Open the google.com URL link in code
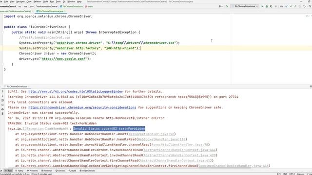Viewport: 312px width, 175px height. click(x=64, y=59)
